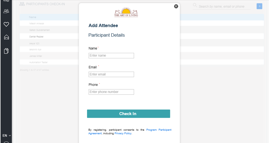
Task: Click the Enter email field
Action: 111,74
